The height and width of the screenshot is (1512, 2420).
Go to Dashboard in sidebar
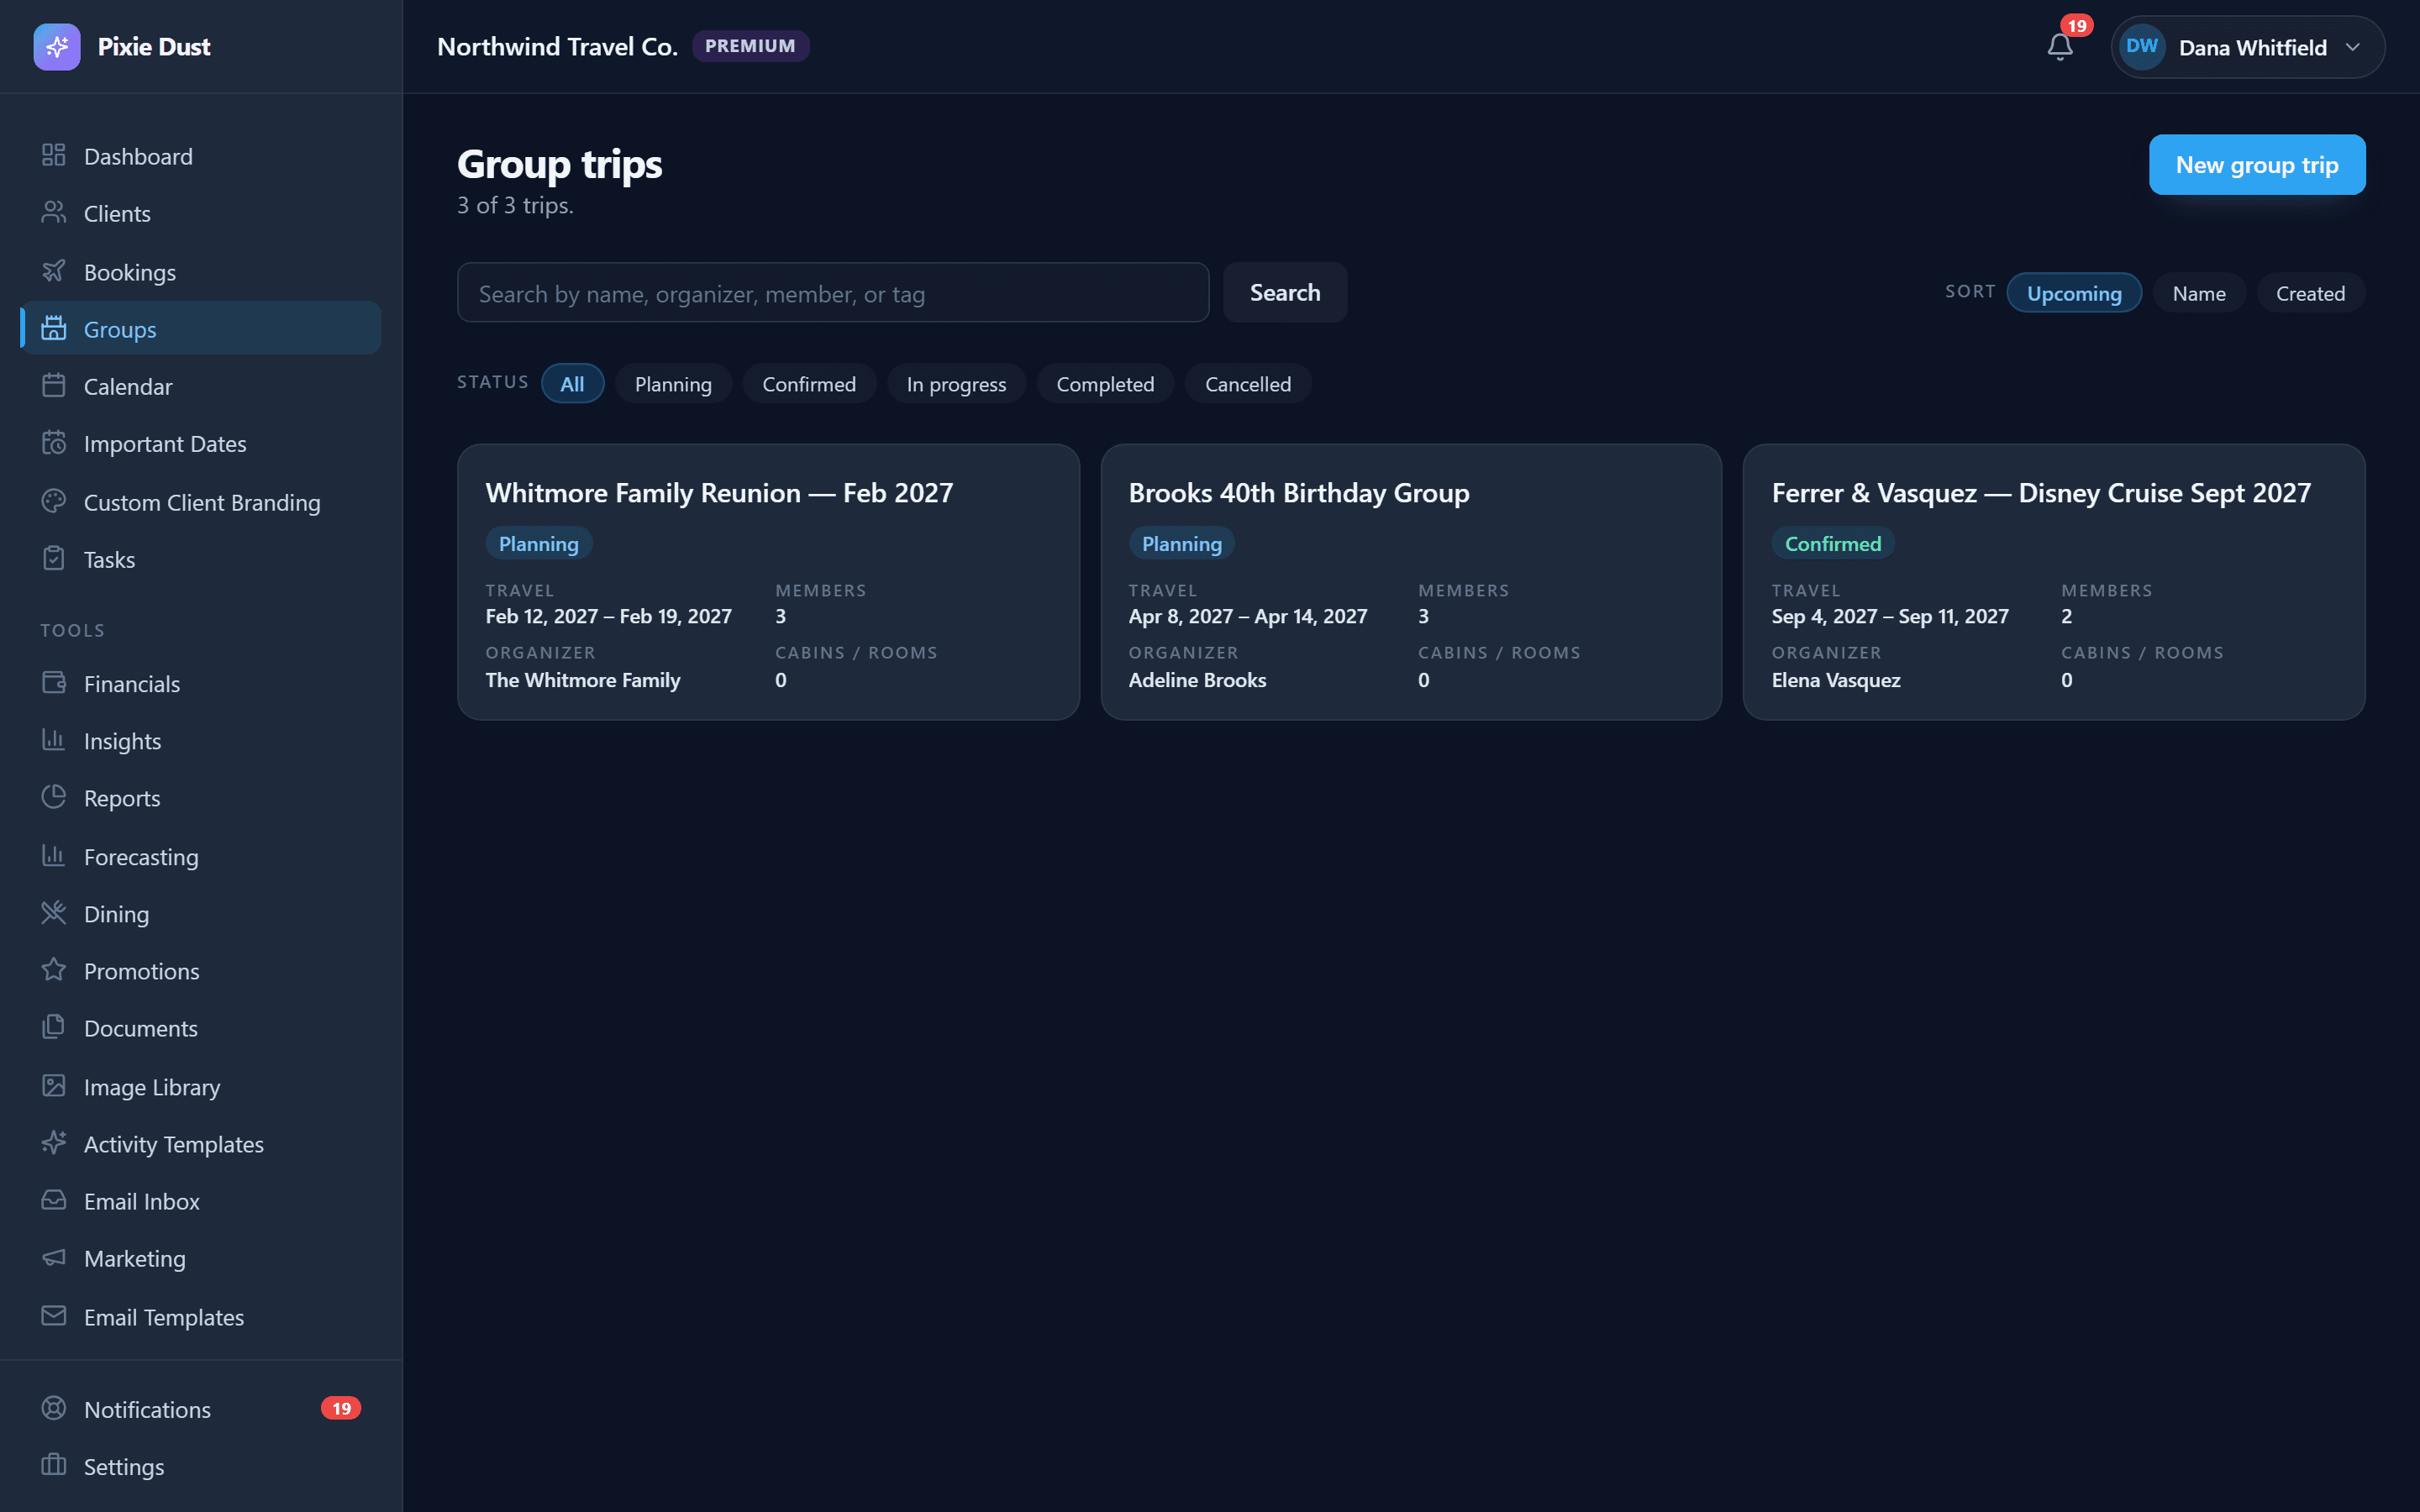click(x=200, y=156)
